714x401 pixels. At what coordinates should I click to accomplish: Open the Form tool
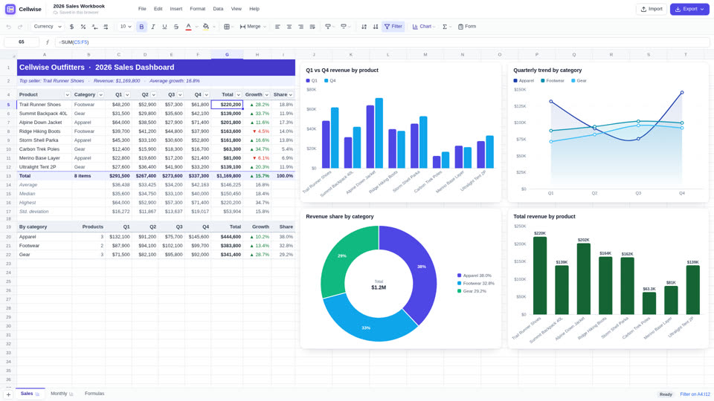[x=467, y=27]
